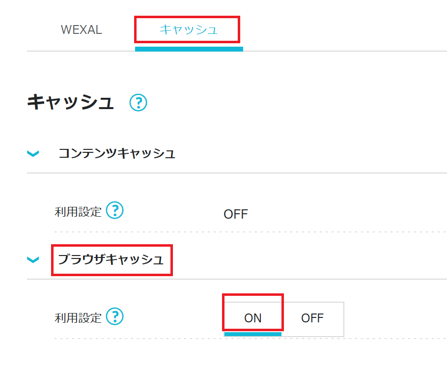Viewport: 447px width, 371px height.
Task: Switch to the WEXAL tab
Action: pos(82,29)
